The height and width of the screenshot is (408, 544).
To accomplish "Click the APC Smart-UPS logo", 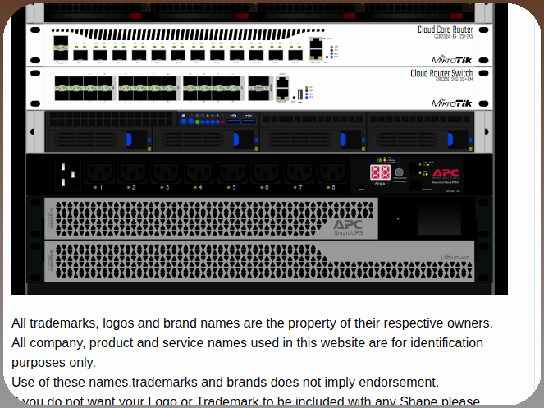I will pos(348,227).
